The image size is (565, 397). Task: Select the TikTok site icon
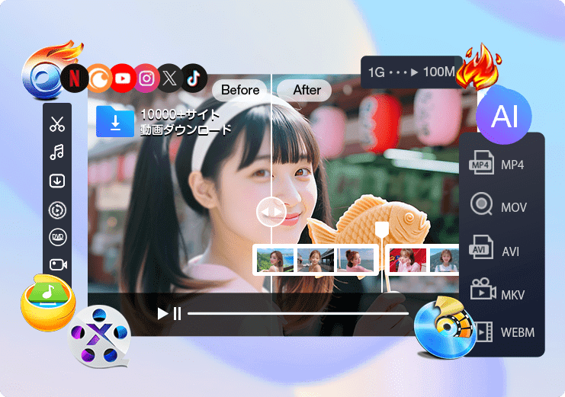192,75
